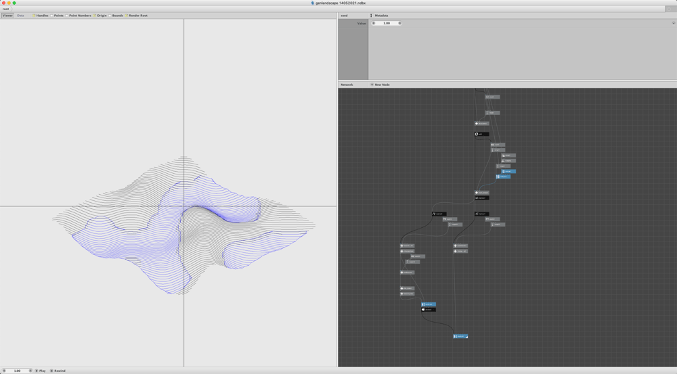Screen dimensions: 677x374
Task: Select the black node with white ellipse icon
Action: [x=429, y=310]
